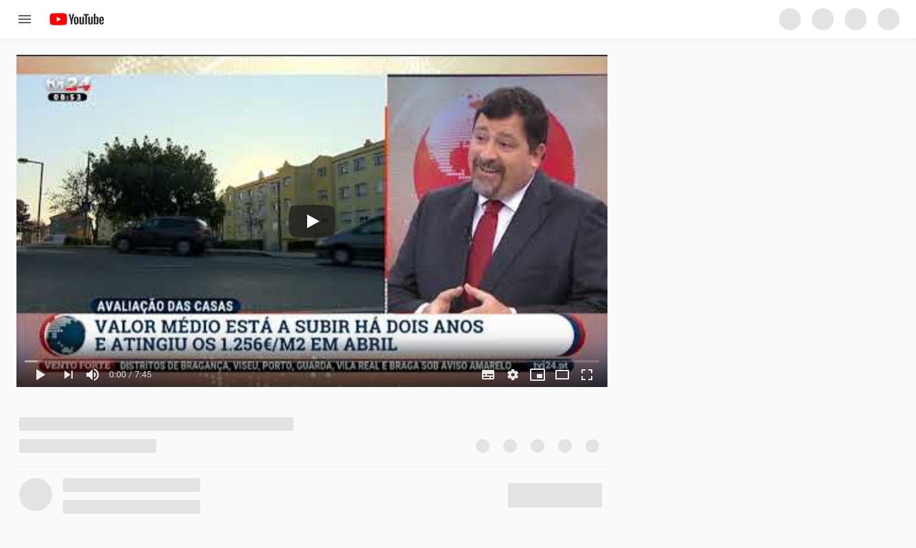916x548 pixels.
Task: Go to YouTube home via the logo
Action: pos(77,19)
